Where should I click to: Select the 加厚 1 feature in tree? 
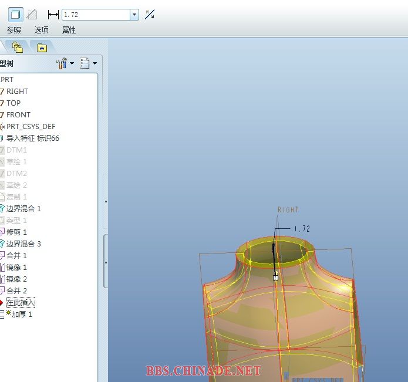[x=22, y=314]
